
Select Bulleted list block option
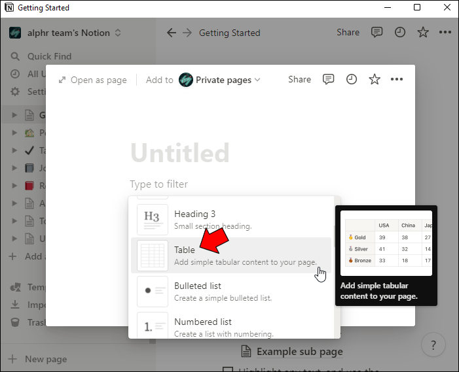coord(231,292)
